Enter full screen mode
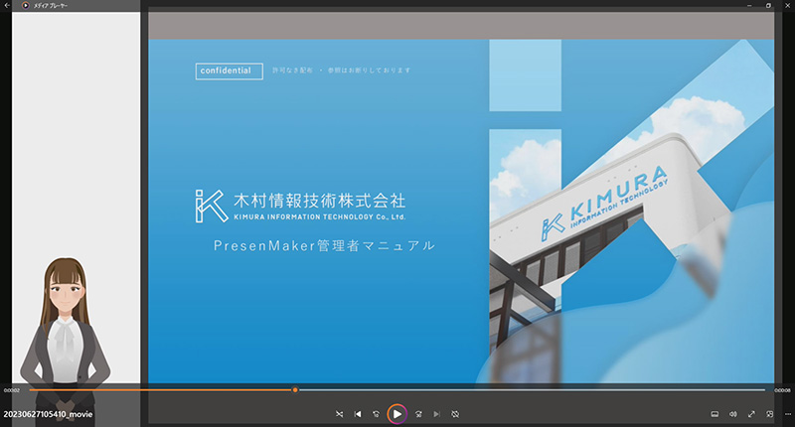The height and width of the screenshot is (427, 795). [x=751, y=413]
